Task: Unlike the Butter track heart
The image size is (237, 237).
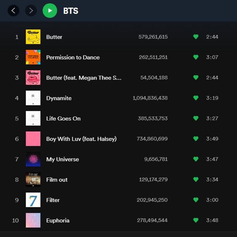Action: point(196,37)
